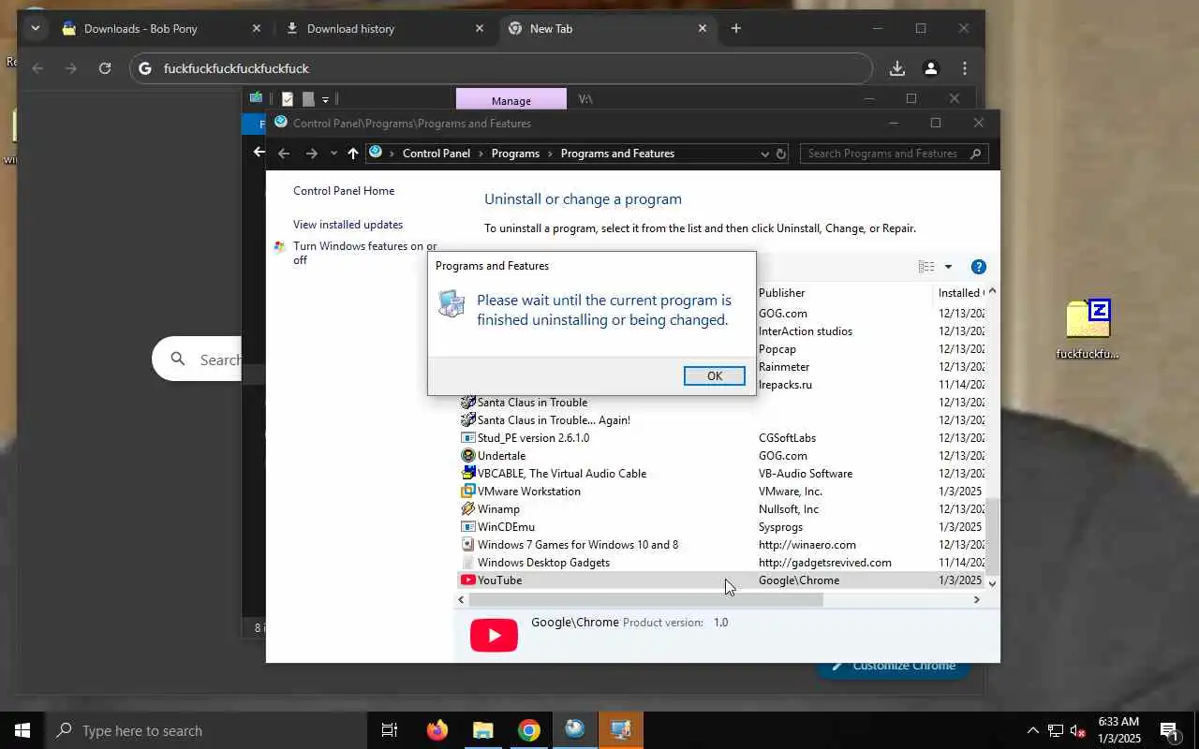Screen dimensions: 1199x749
Task: Click the vertical scrollbar down arrow
Action: pyautogui.click(x=992, y=583)
